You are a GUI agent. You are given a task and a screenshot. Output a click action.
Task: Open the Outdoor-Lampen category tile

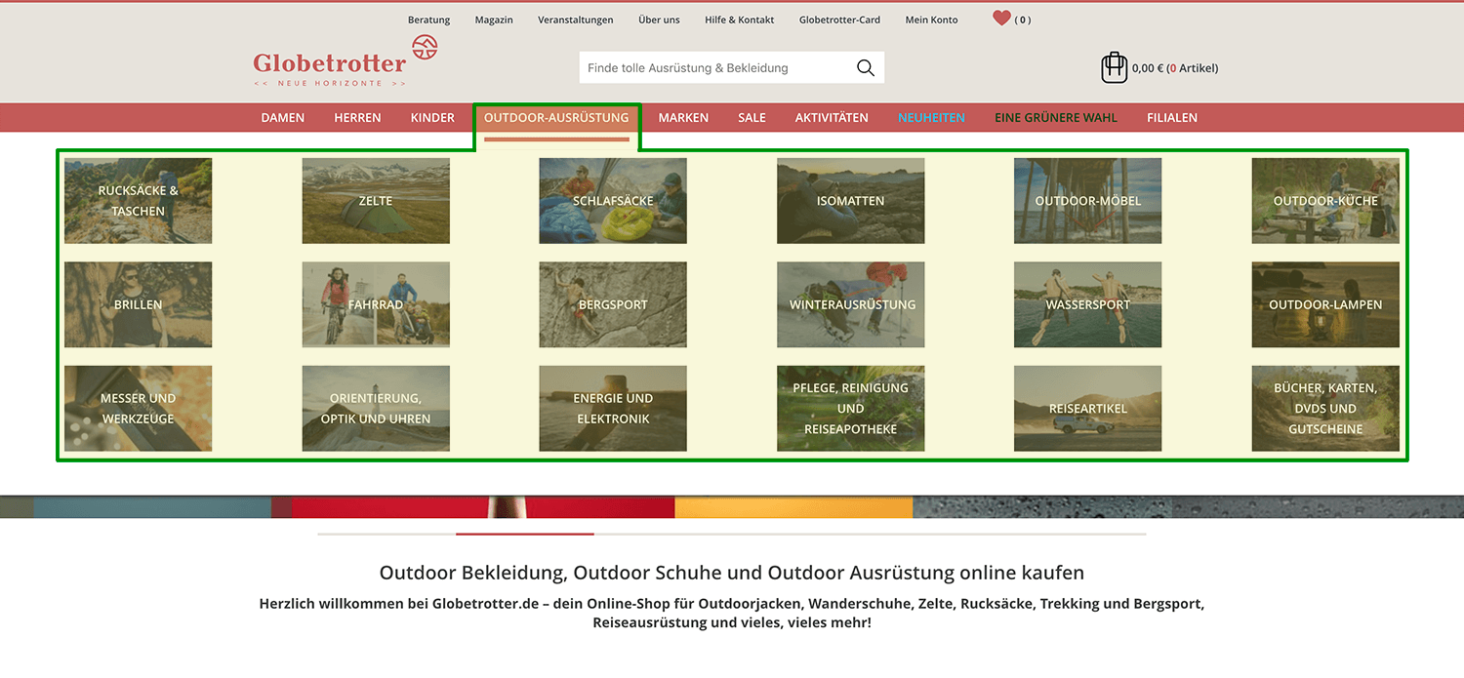pos(1325,304)
